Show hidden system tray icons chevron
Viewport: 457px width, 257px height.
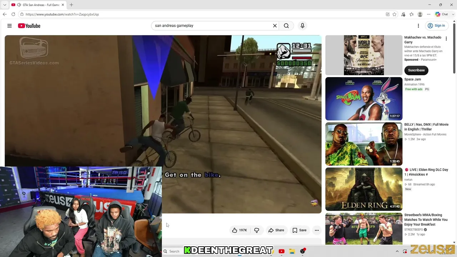point(397,251)
